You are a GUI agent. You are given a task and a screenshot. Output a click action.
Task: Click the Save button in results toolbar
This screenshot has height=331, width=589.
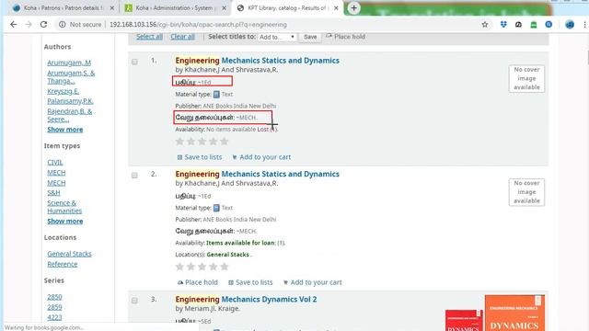(x=310, y=37)
